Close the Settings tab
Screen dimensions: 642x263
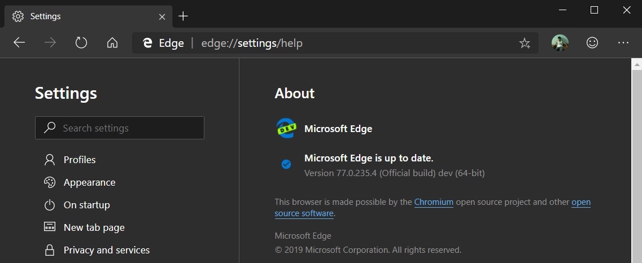(x=161, y=17)
